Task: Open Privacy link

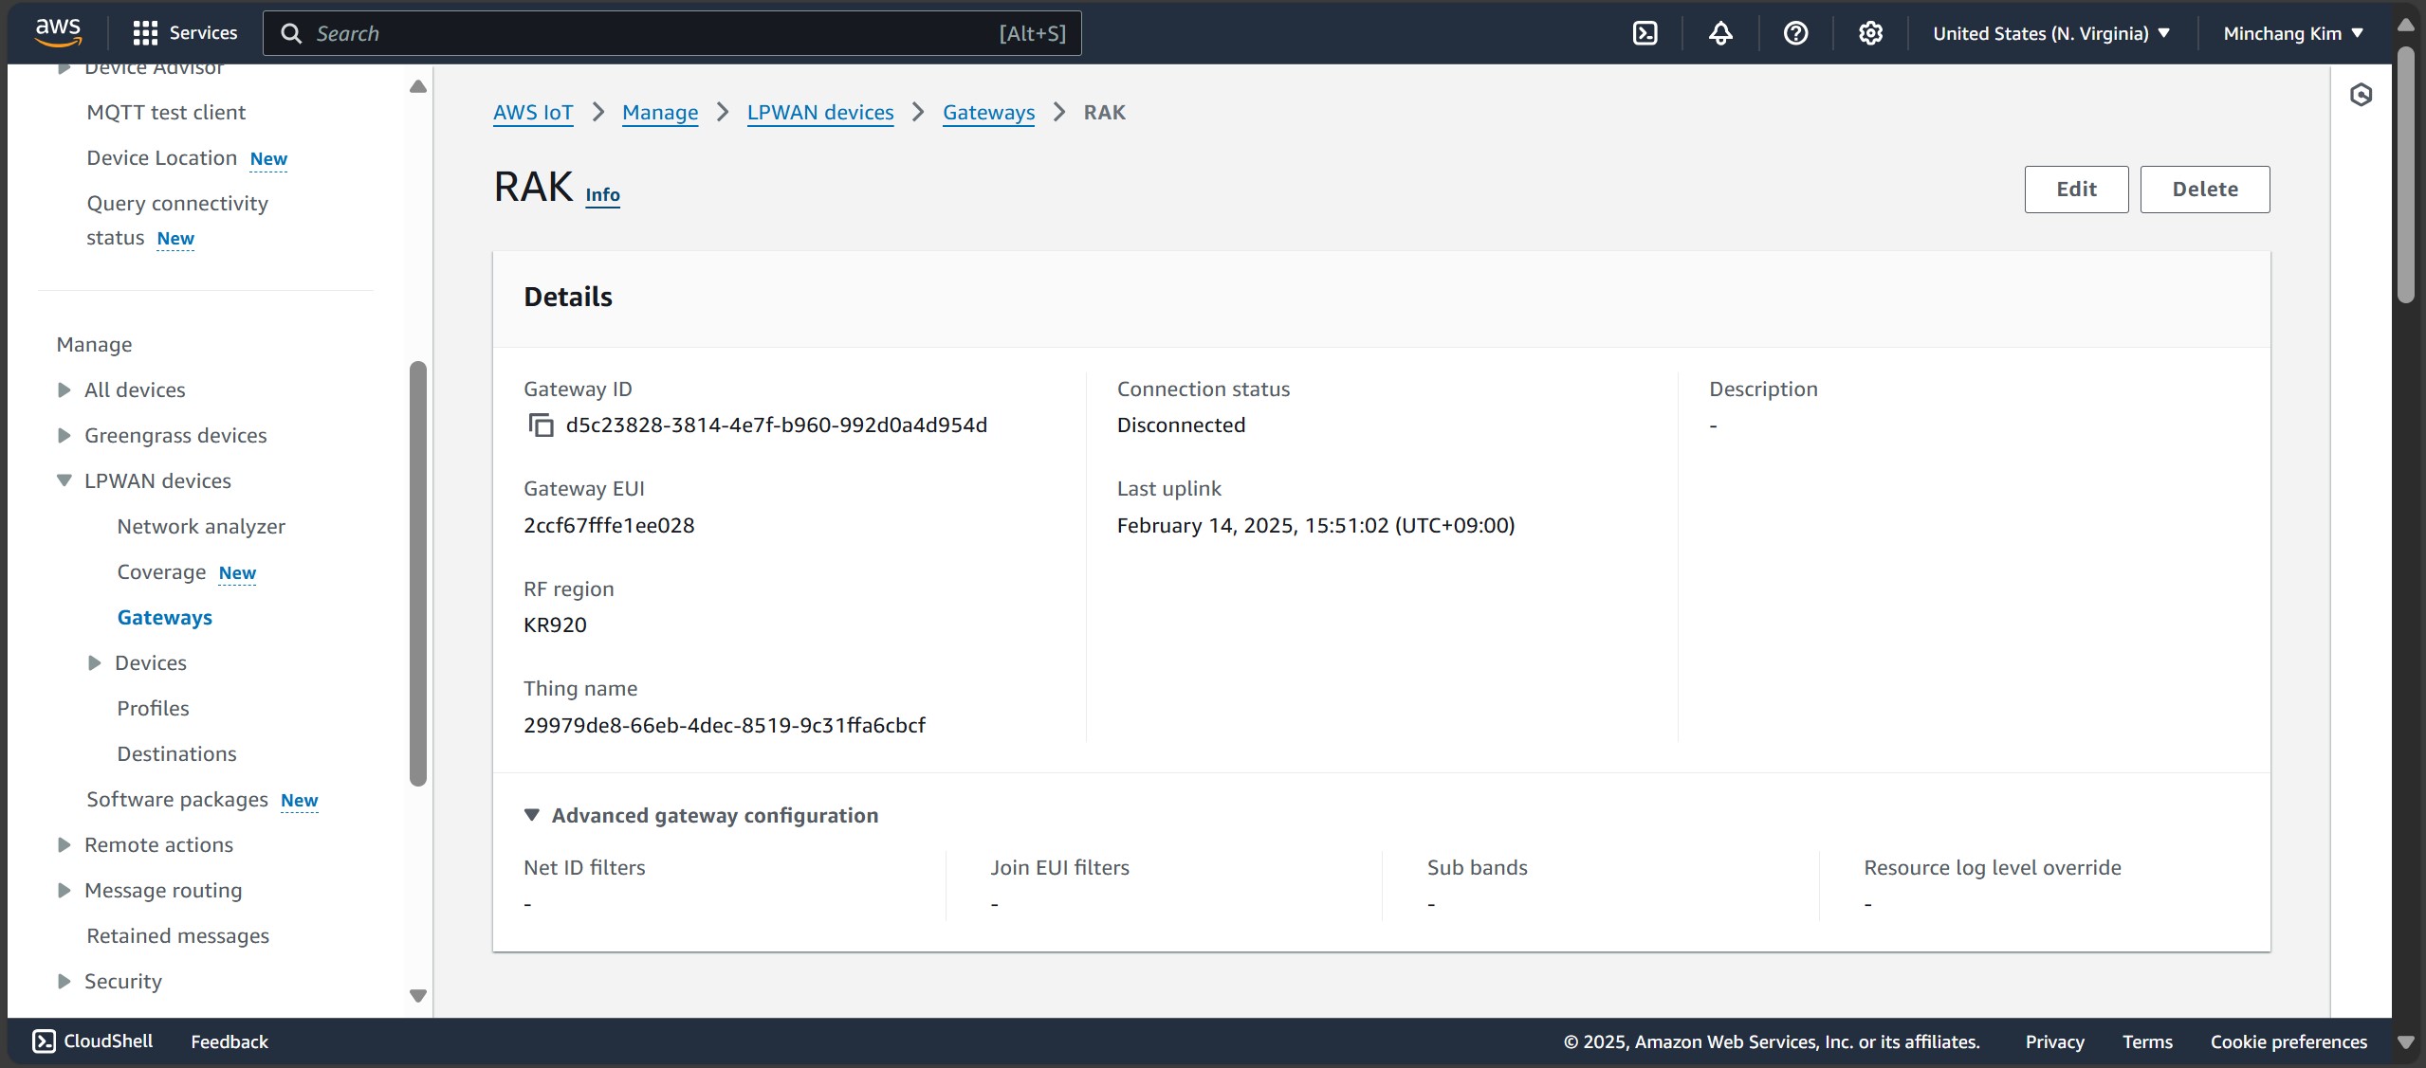Action: [x=2054, y=1041]
